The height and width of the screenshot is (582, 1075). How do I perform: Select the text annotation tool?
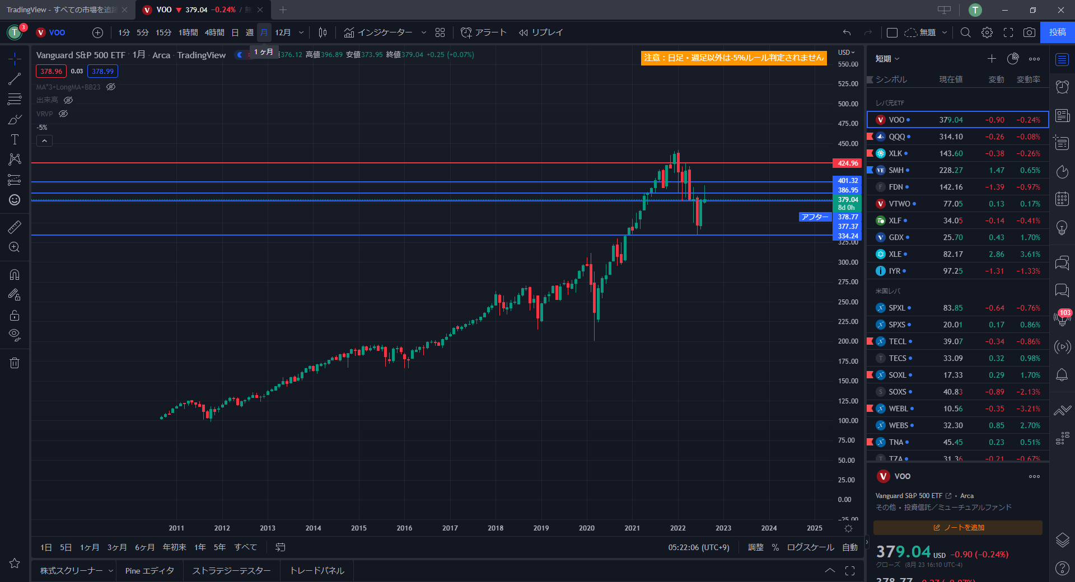[x=15, y=139]
